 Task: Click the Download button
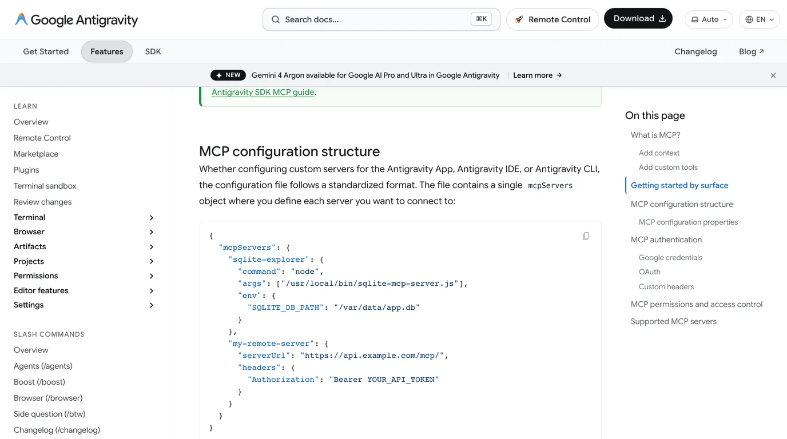(x=638, y=18)
